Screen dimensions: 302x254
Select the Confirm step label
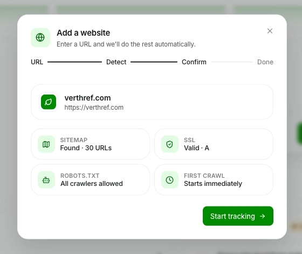click(x=194, y=62)
